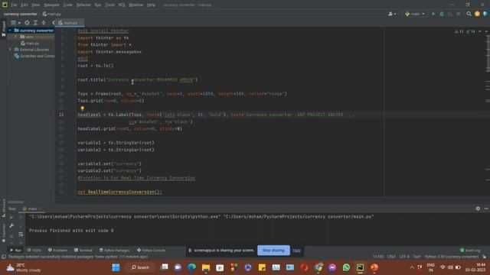The width and height of the screenshot is (490, 275).
Task: Select the main.py editor tab
Action: (70, 23)
